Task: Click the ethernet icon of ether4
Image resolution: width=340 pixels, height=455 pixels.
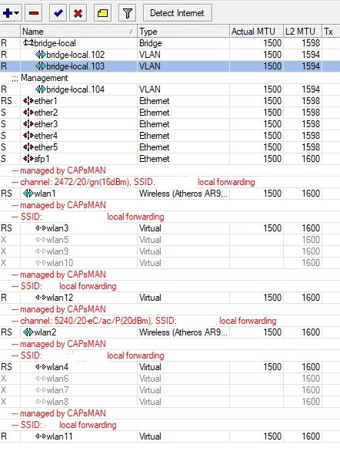Action: pyautogui.click(x=28, y=136)
